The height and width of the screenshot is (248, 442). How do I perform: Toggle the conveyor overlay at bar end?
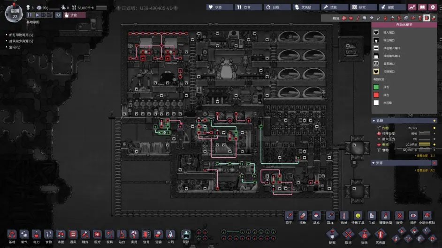click(x=434, y=18)
